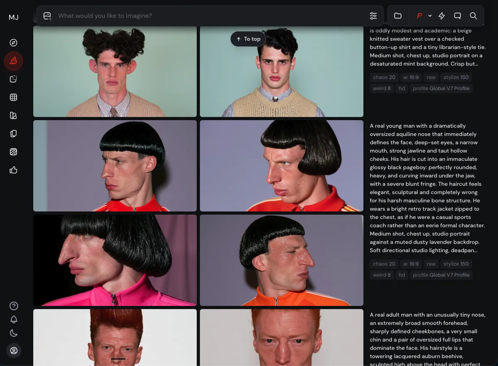498x366 pixels.
Task: Show notifications via the bell icon
Action: [x=14, y=320]
